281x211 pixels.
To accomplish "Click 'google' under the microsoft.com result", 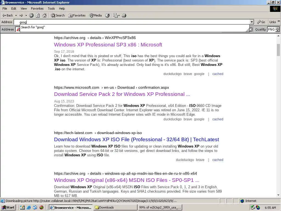I will (x=199, y=119).
